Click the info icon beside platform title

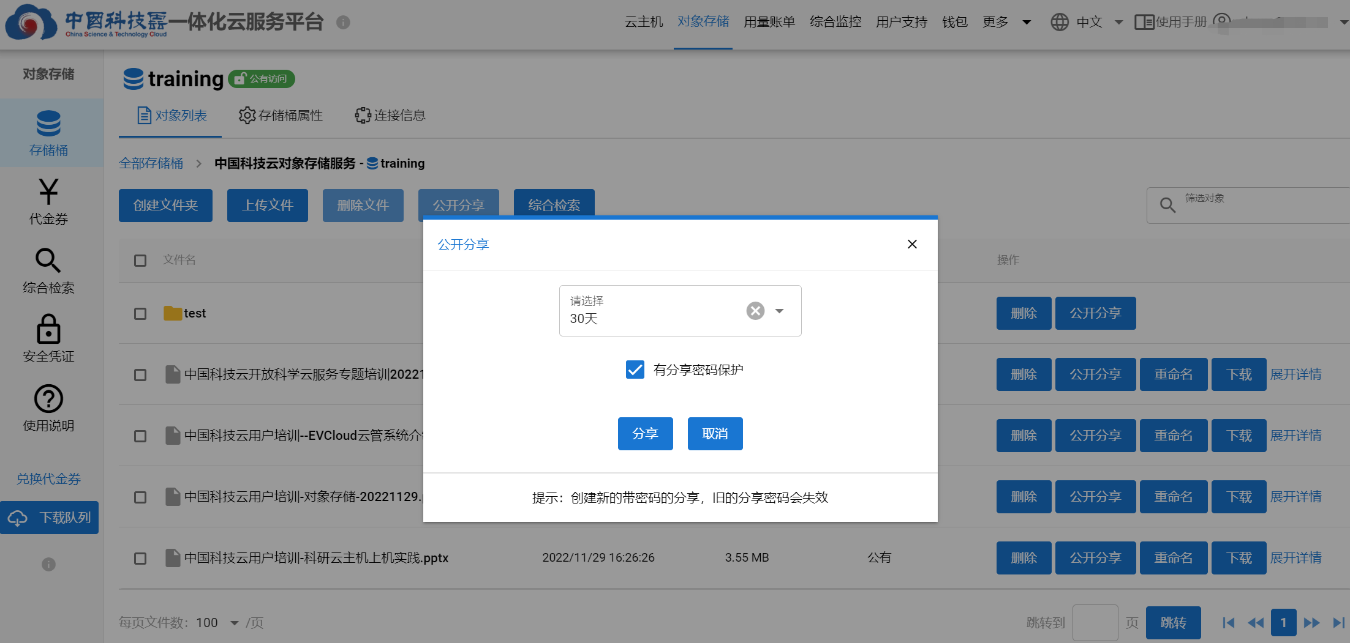343,23
